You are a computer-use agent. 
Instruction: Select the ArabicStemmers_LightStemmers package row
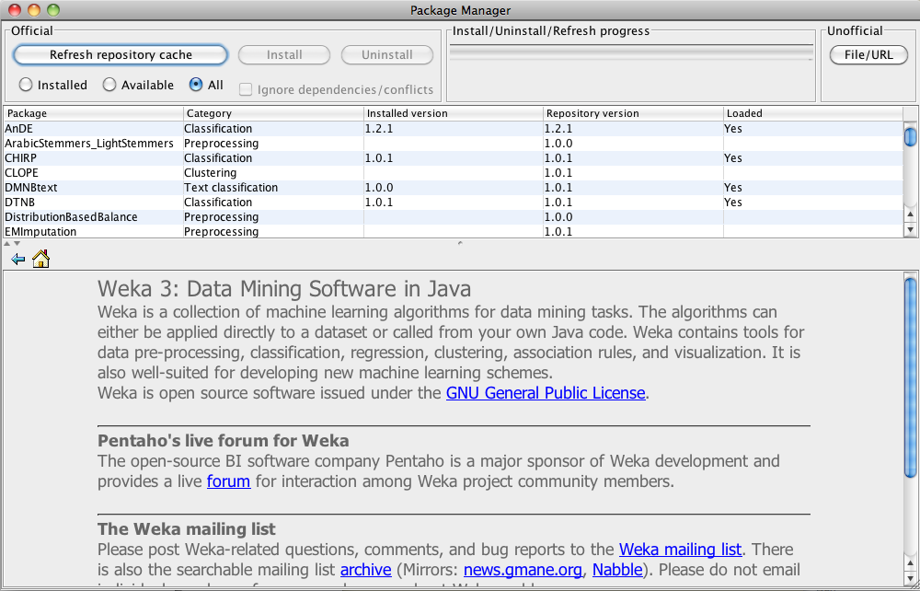[x=454, y=144]
